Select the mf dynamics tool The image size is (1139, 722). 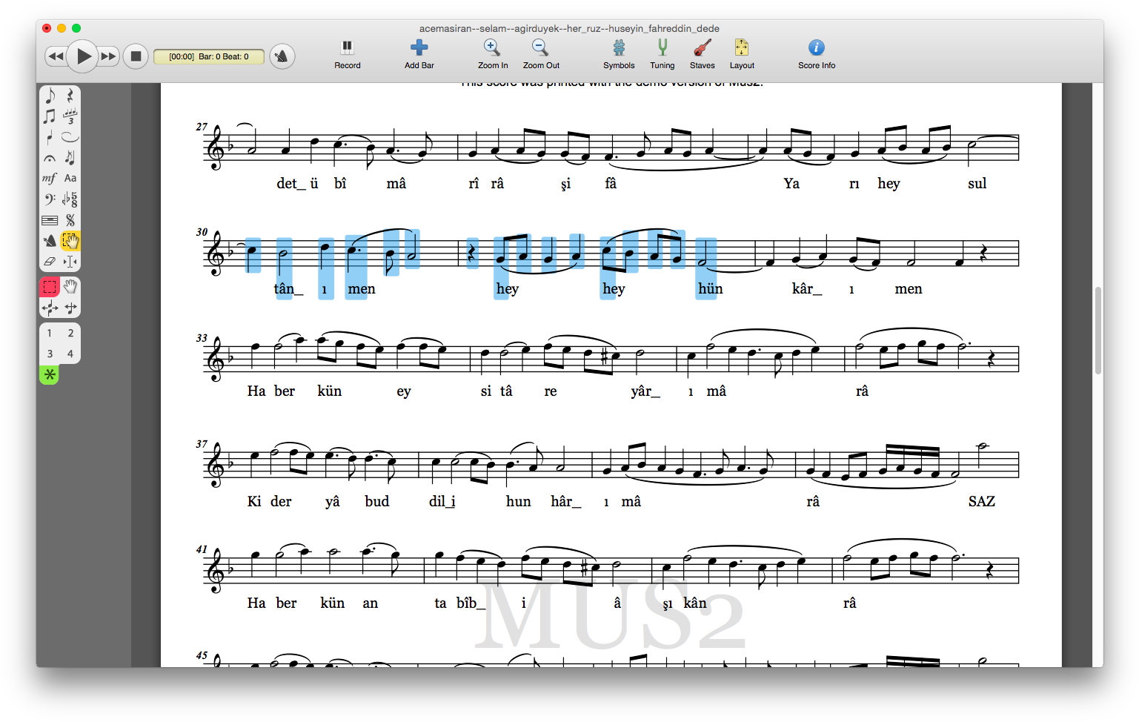[50, 179]
